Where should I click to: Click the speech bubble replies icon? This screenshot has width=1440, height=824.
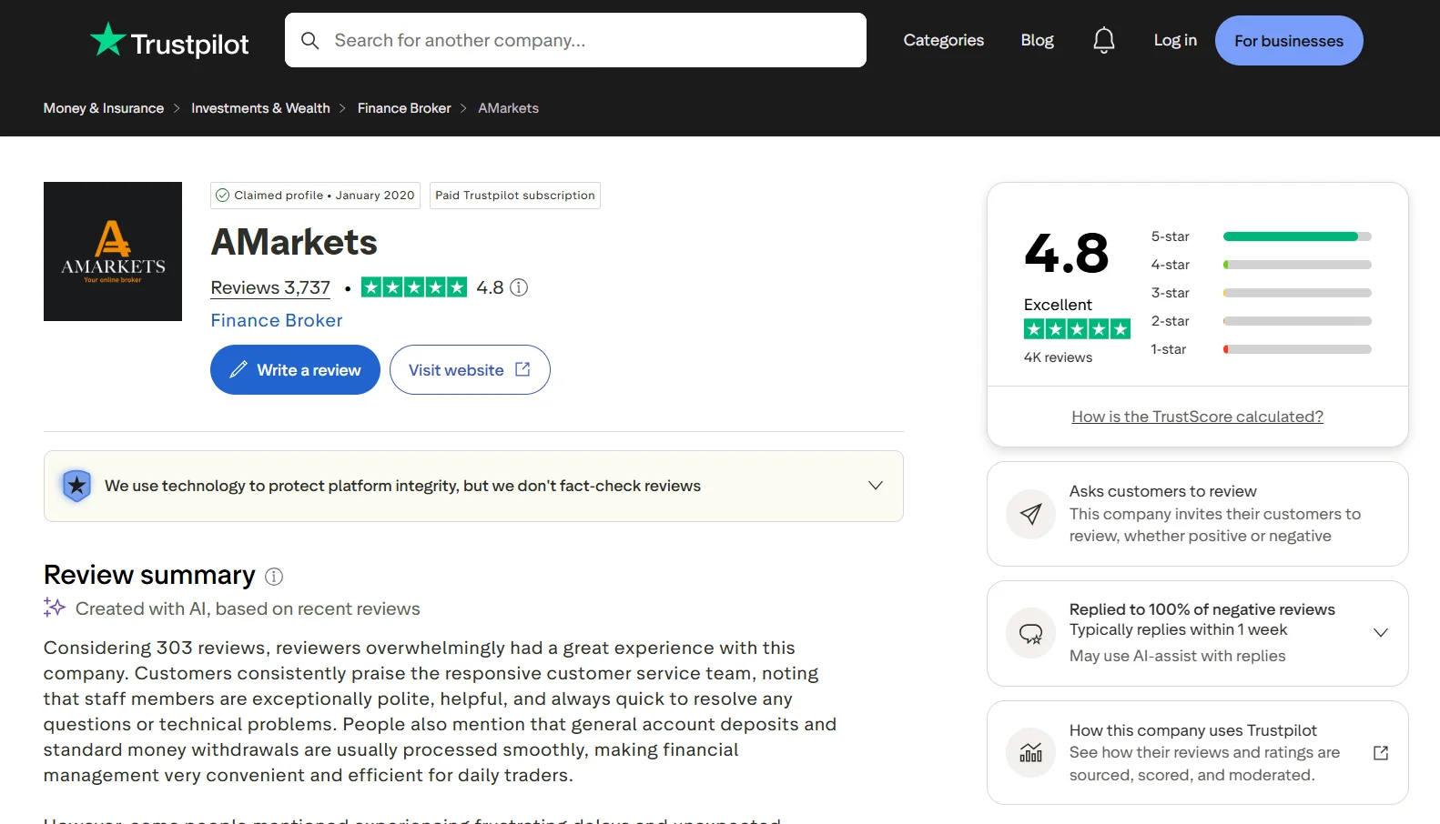1030,633
